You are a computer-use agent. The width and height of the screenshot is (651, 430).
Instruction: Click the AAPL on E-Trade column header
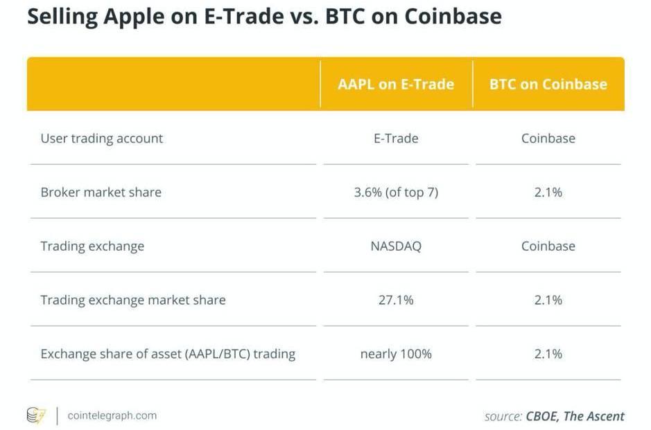396,84
